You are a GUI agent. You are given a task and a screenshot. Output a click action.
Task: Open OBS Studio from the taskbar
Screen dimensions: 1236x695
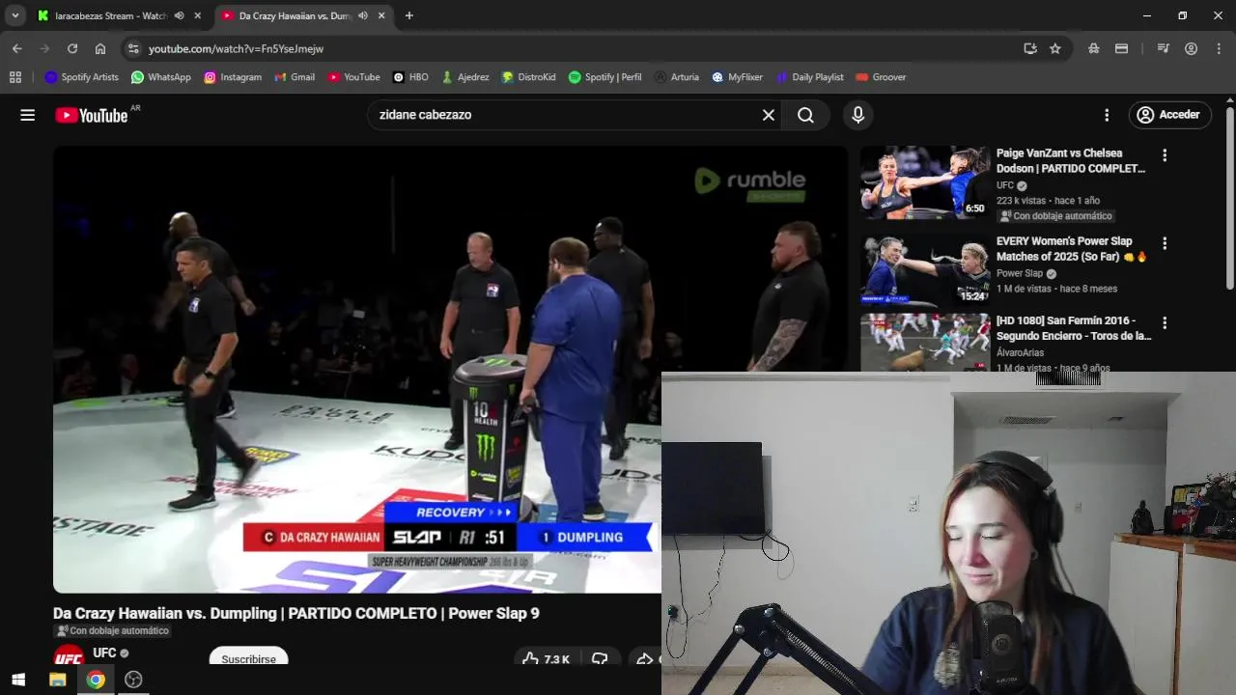pos(134,680)
